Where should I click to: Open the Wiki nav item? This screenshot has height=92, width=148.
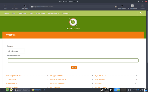tap(31, 13)
